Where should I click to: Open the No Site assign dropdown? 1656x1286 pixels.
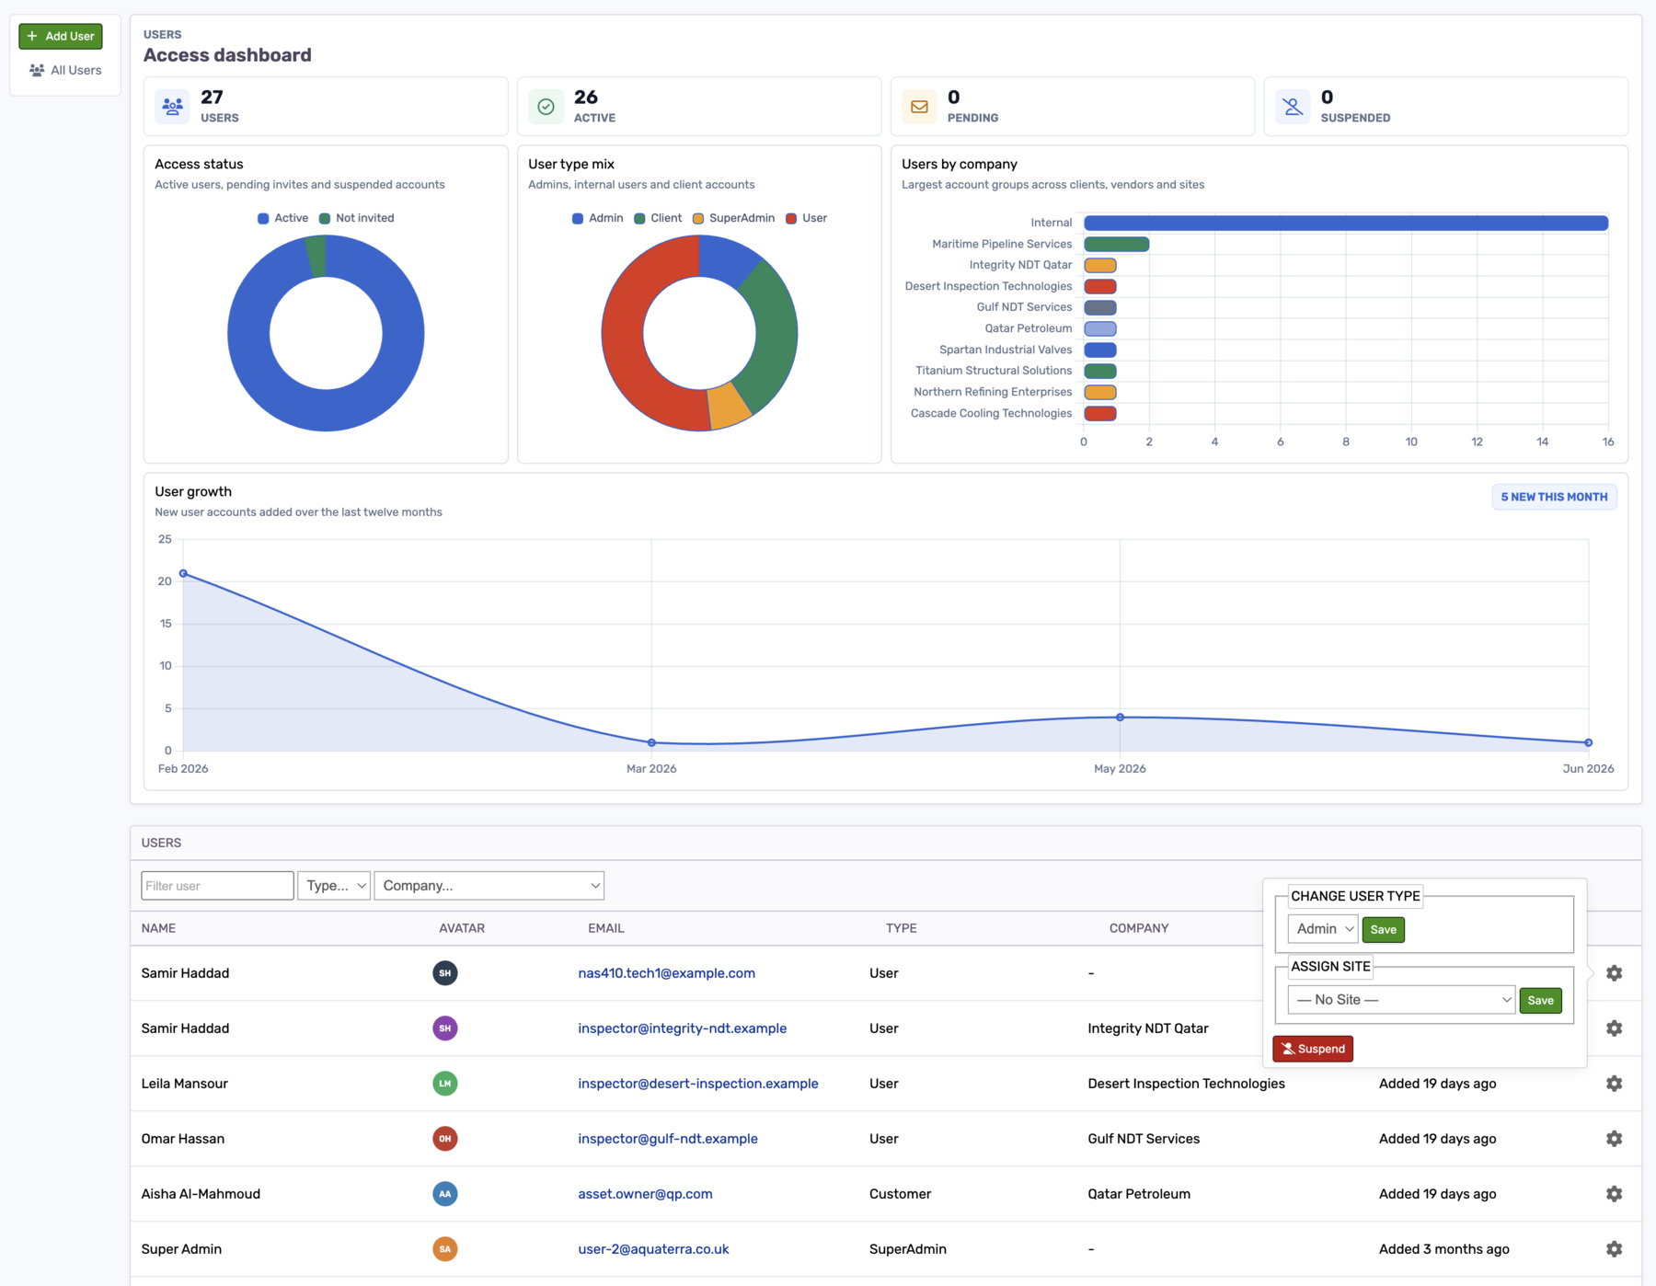tap(1401, 1000)
